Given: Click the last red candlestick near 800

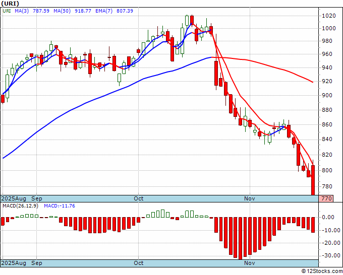Looking at the screenshot, I should pyautogui.click(x=313, y=180).
